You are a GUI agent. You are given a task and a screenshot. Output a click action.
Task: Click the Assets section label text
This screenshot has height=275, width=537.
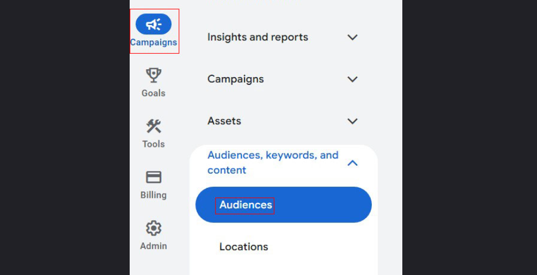pyautogui.click(x=224, y=121)
